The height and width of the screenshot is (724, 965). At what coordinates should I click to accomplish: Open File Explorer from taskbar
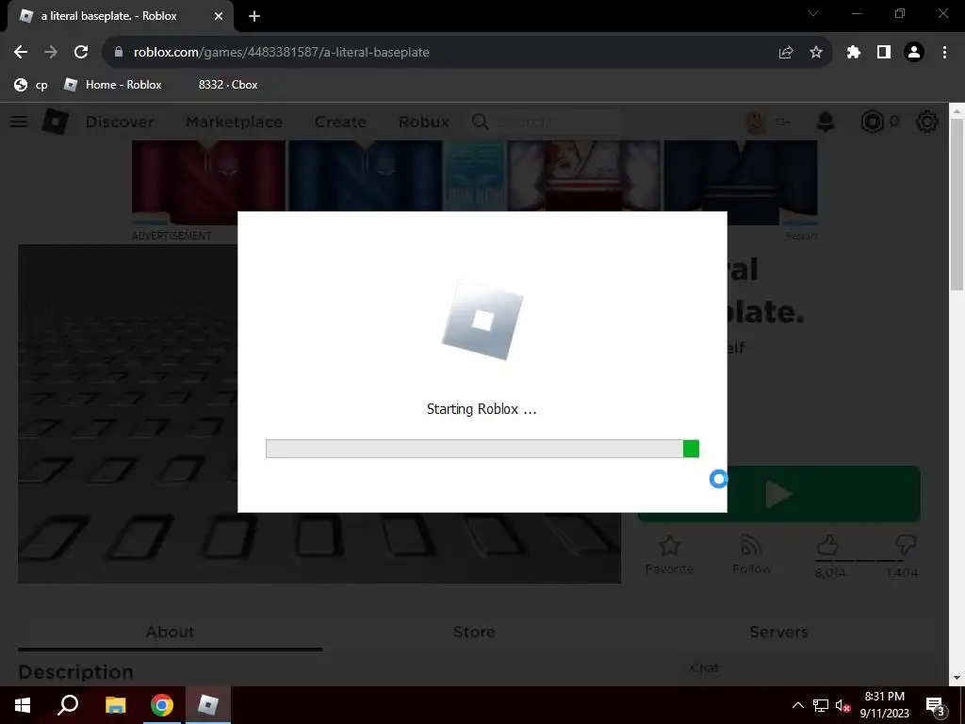coord(115,705)
